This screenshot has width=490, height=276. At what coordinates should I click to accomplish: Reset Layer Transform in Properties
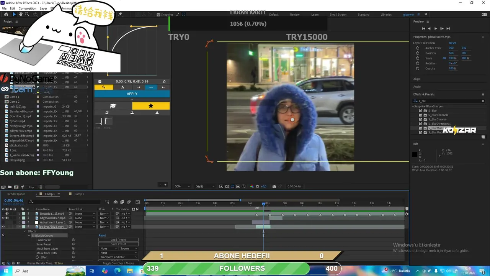[x=452, y=43]
